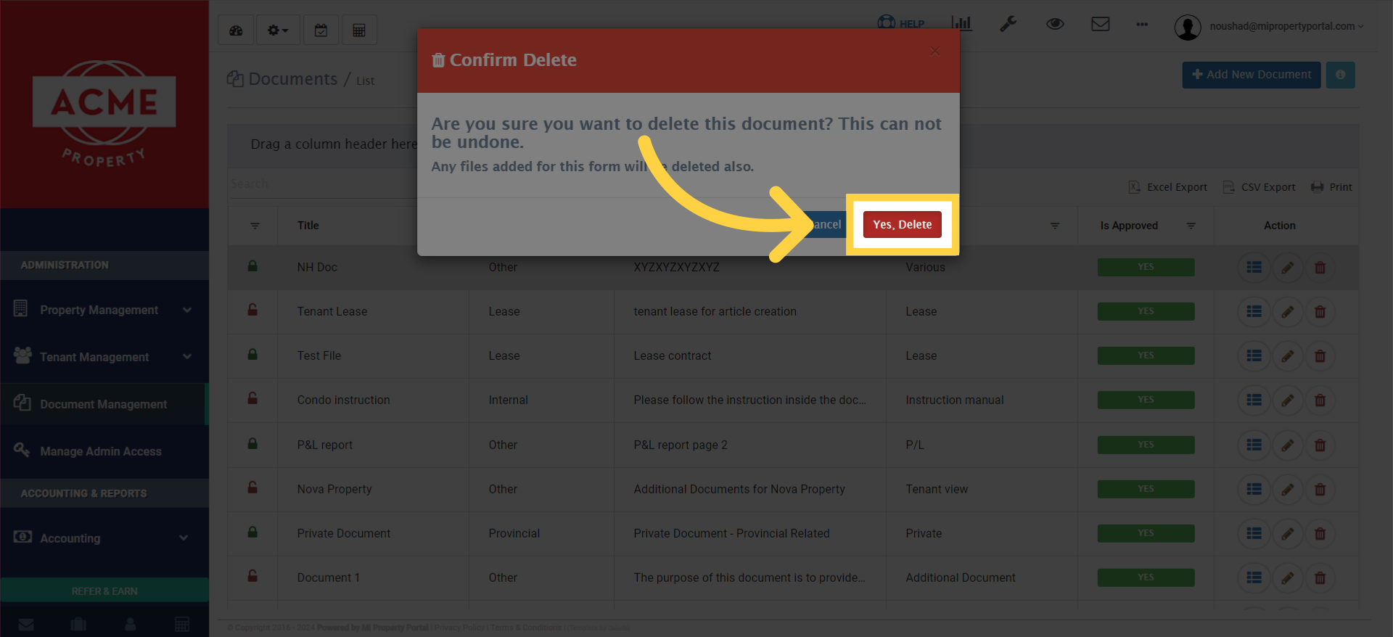
Task: Edit P&L report with pencil icon
Action: pyautogui.click(x=1287, y=445)
